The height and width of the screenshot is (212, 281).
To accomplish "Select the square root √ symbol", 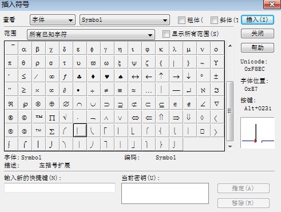I will click(x=66, y=117).
